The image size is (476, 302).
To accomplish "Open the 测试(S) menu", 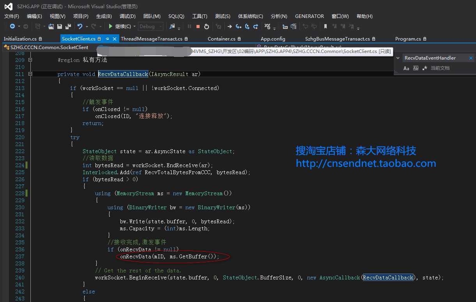I will click(x=223, y=16).
